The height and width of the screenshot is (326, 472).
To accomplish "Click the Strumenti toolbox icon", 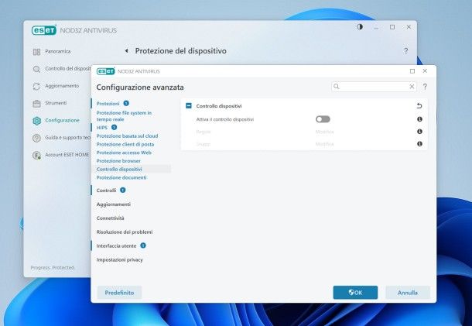I will tap(36, 104).
